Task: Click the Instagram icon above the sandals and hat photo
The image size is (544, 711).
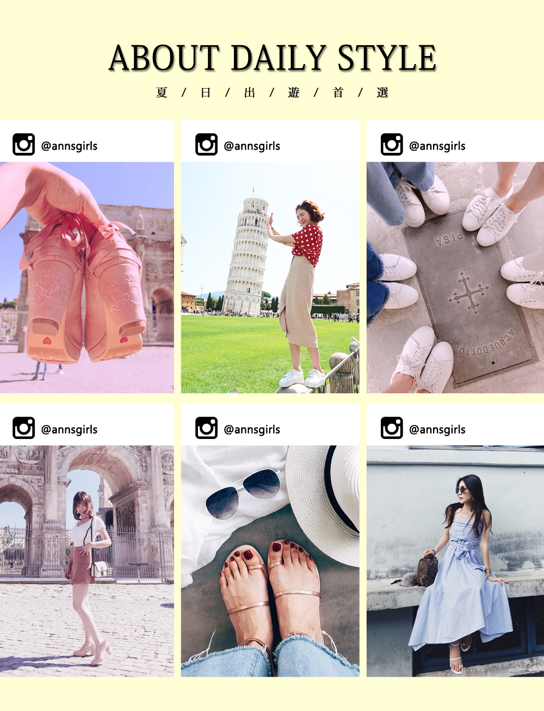Action: pos(206,428)
